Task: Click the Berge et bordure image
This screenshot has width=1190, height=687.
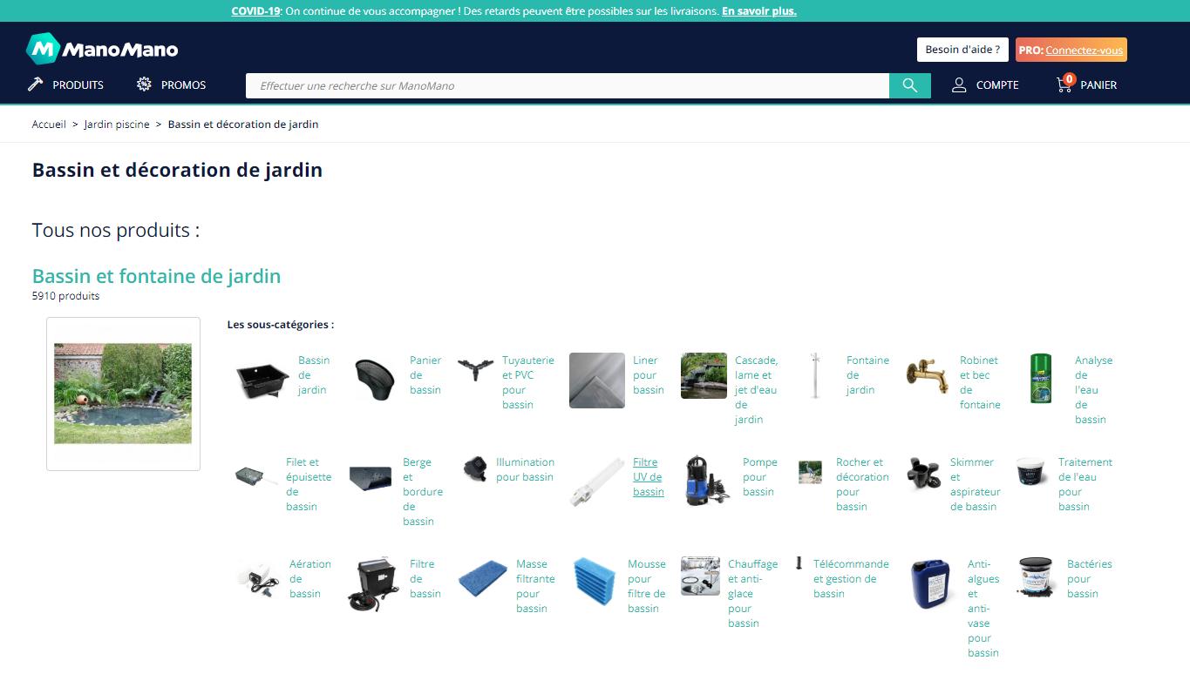Action: (x=371, y=478)
